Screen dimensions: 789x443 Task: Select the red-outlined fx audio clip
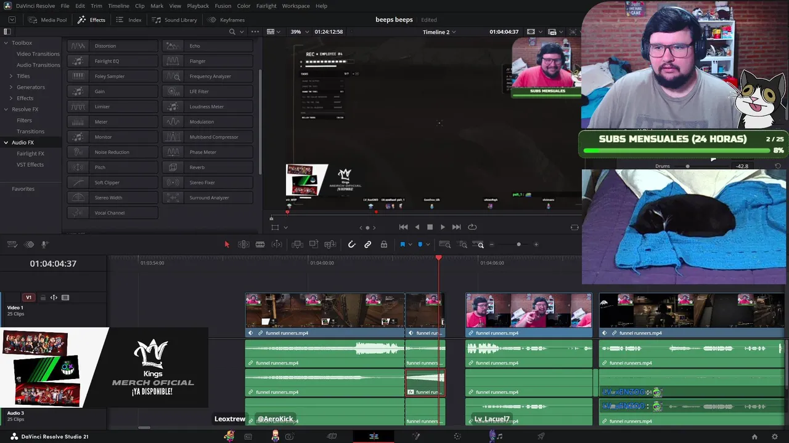425,383
